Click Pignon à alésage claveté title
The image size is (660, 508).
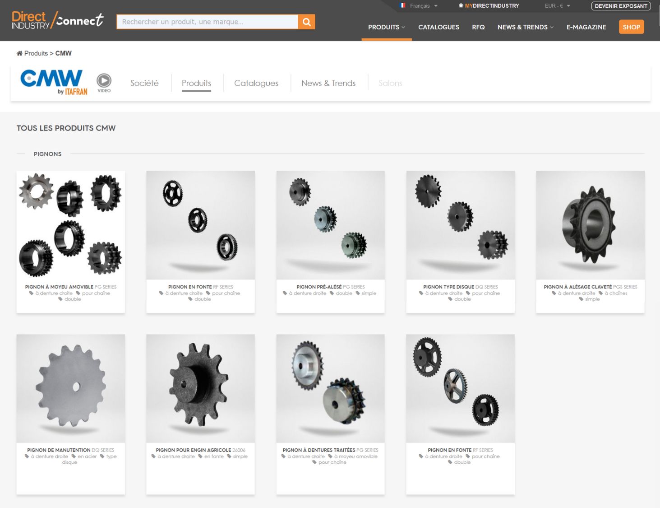[x=578, y=287]
